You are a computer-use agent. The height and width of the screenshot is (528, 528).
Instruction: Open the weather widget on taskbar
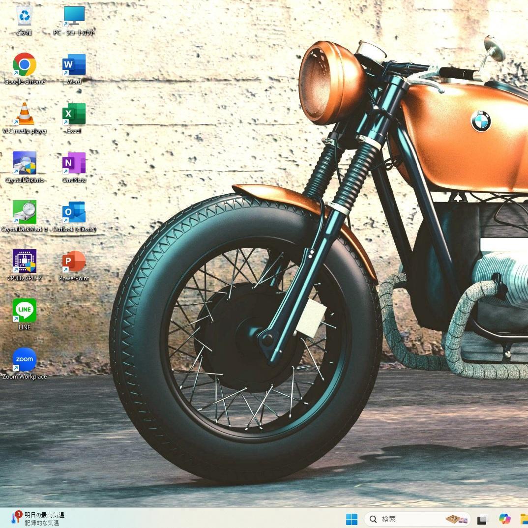[37, 519]
